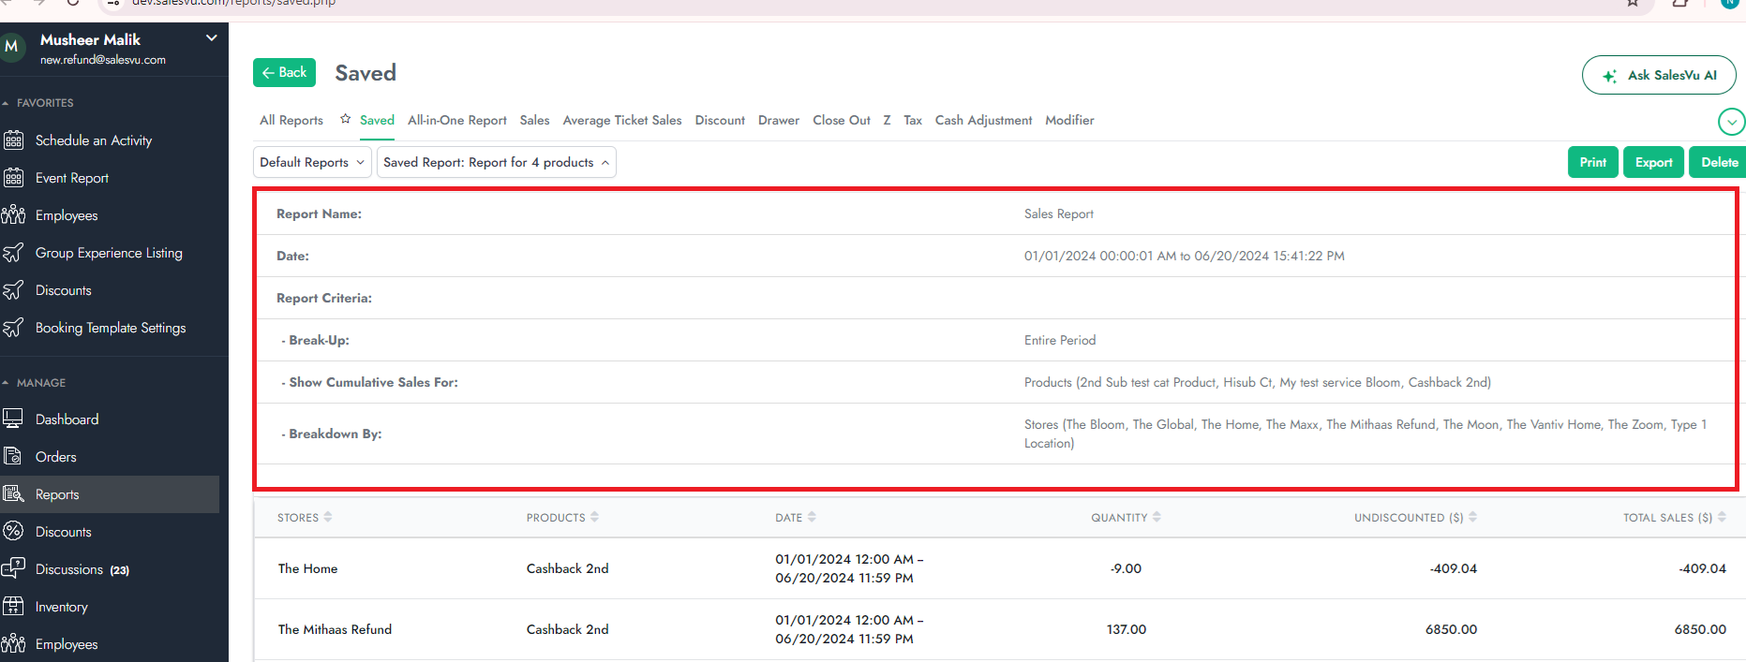Delete the saved report
Viewport: 1746px width, 662px height.
click(1719, 162)
